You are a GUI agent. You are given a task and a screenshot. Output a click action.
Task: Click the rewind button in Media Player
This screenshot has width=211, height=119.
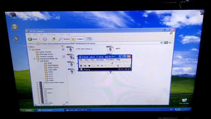coord(98,66)
